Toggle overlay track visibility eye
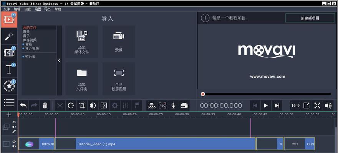 click(x=14, y=122)
